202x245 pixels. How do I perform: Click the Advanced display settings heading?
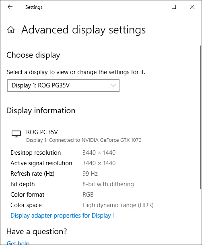pyautogui.click(x=83, y=30)
